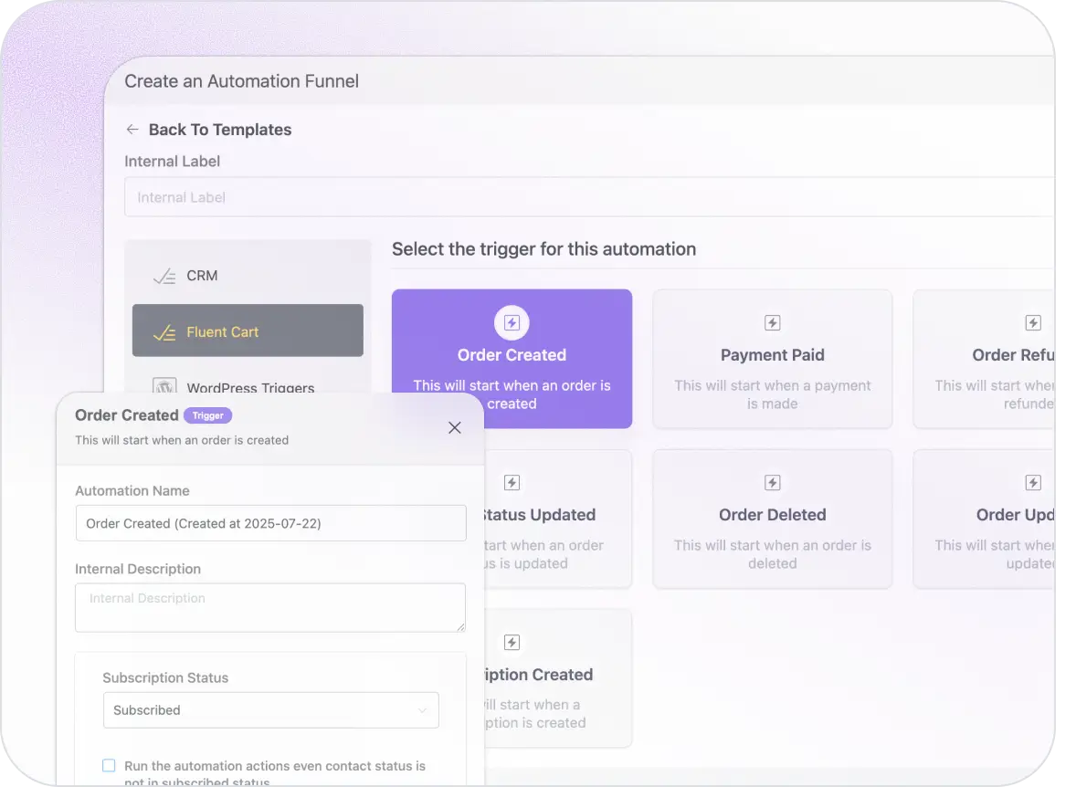Choose the Order Refunded trigger card
The height and width of the screenshot is (787, 1076).
click(x=984, y=359)
